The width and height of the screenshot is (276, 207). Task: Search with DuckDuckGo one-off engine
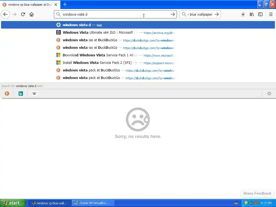(x=7, y=94)
